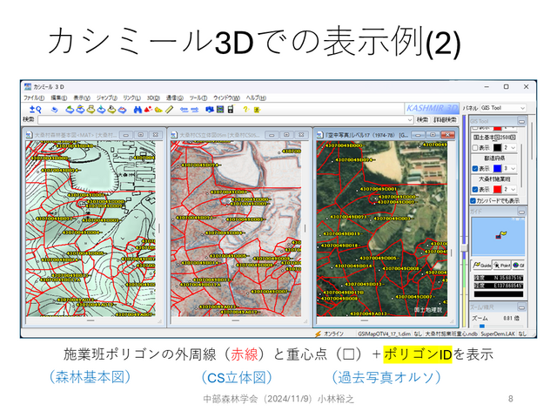This screenshot has width=557, height=418.
Task: Collapse the ズーム/縮尺 panel section
Action: pyautogui.click(x=521, y=307)
